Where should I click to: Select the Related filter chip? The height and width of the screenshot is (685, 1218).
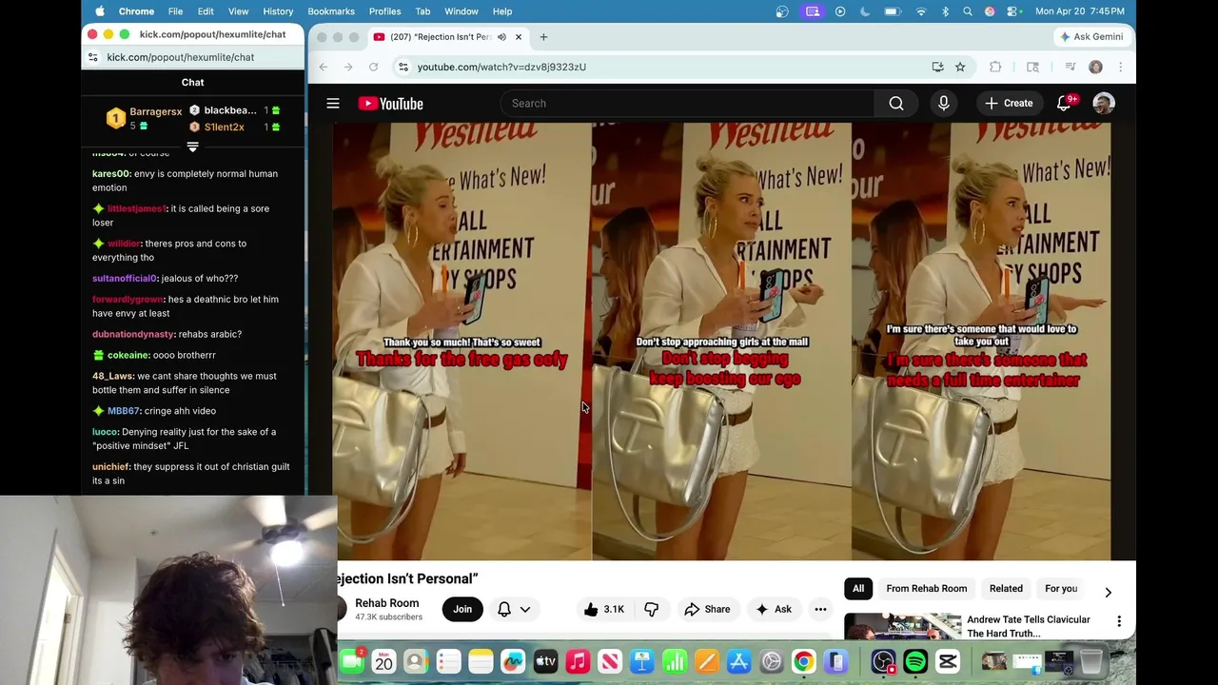(1006, 588)
